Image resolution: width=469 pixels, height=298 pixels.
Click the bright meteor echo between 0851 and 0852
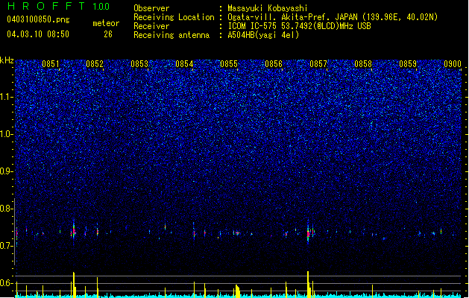(x=74, y=231)
